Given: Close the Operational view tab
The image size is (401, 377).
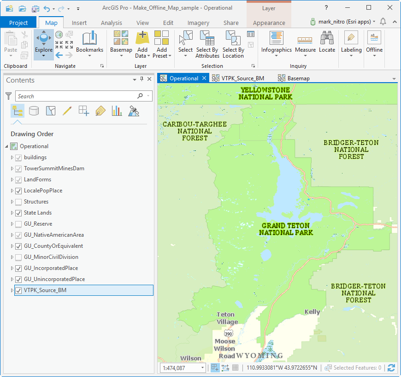Looking at the screenshot, I should (x=204, y=78).
